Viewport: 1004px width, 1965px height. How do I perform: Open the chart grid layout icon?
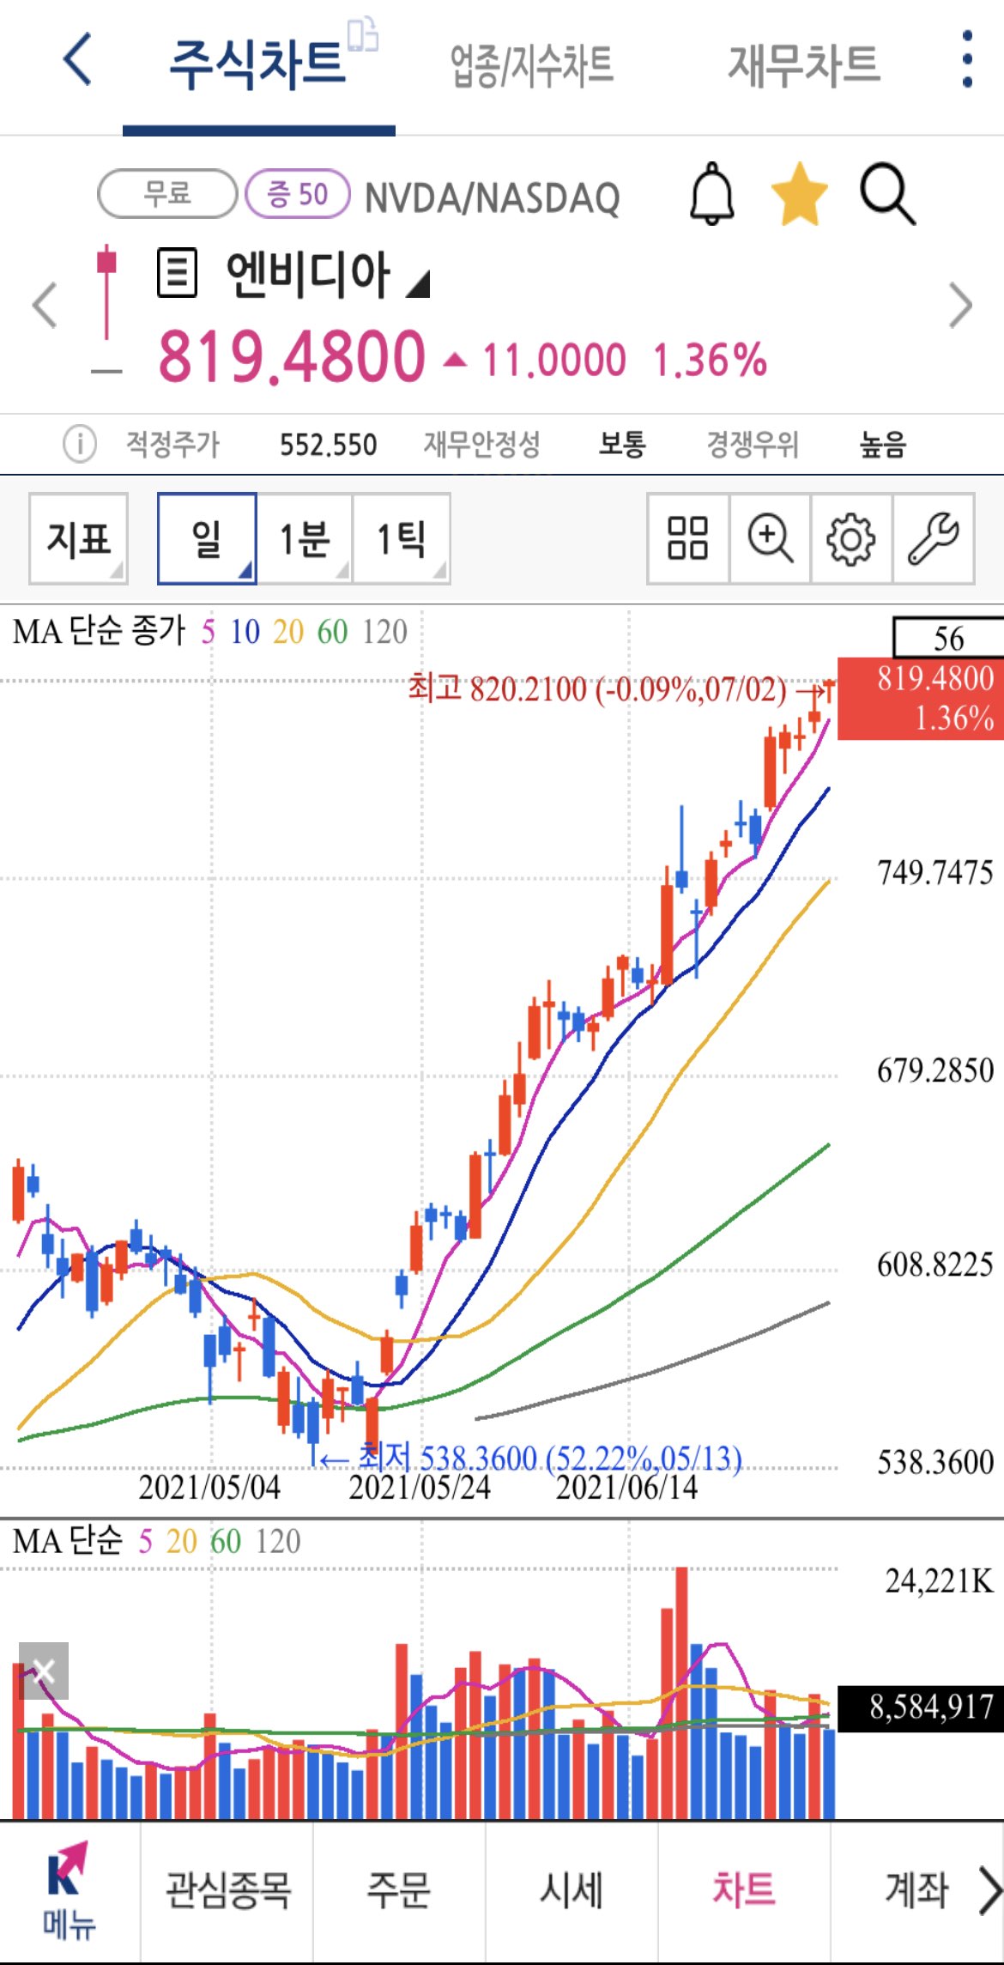click(x=688, y=538)
